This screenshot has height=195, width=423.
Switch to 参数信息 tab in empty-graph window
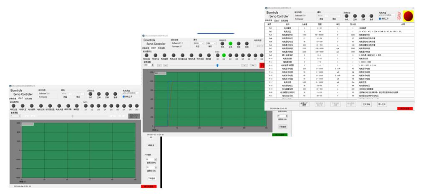point(13,99)
